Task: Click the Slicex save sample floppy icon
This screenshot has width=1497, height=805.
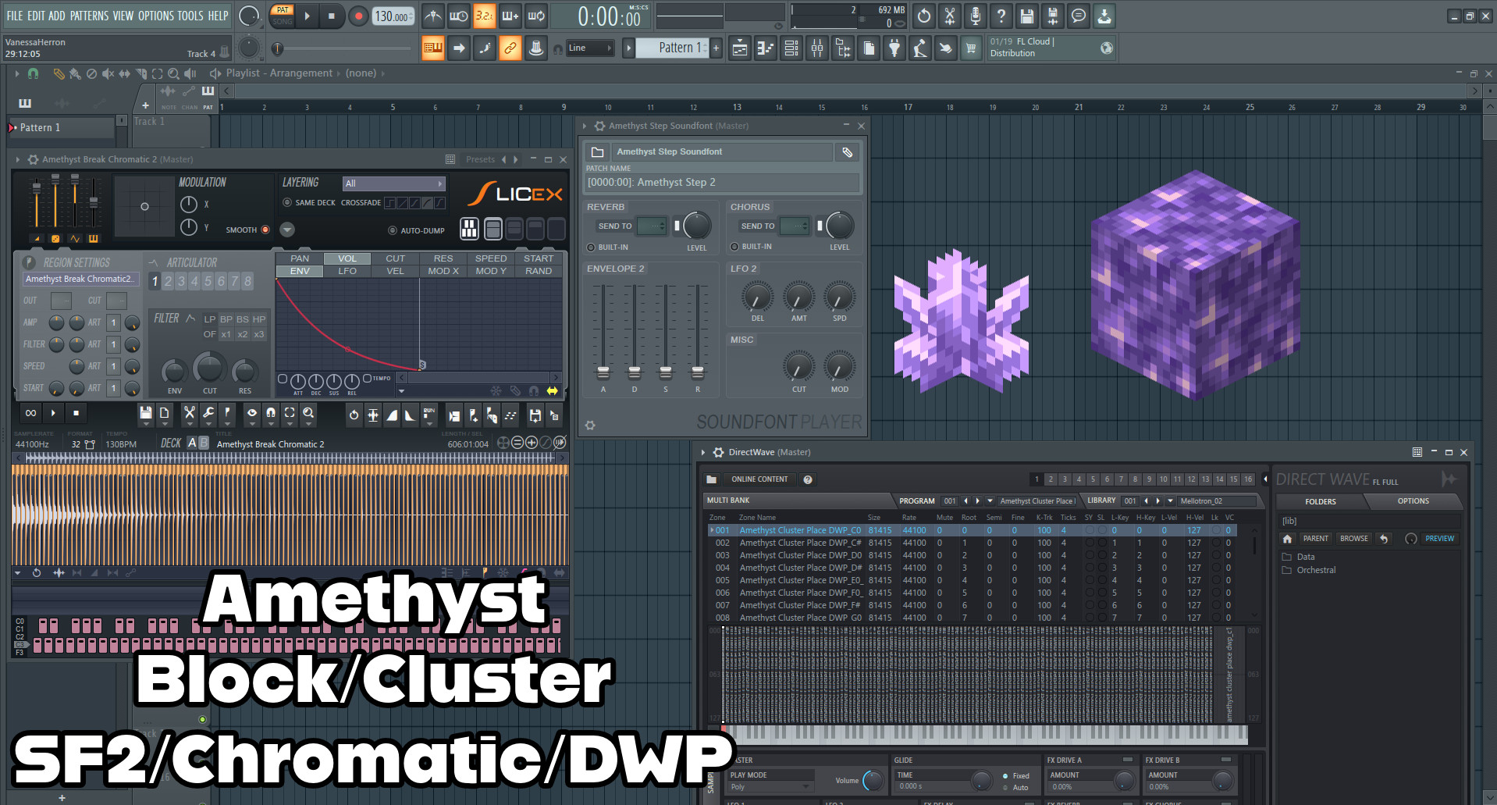Action: click(x=146, y=414)
